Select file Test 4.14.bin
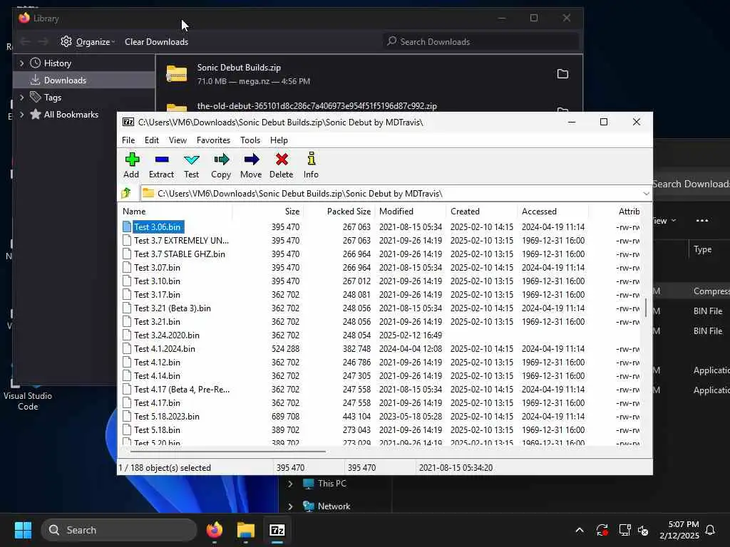This screenshot has width=730, height=547. point(157,375)
